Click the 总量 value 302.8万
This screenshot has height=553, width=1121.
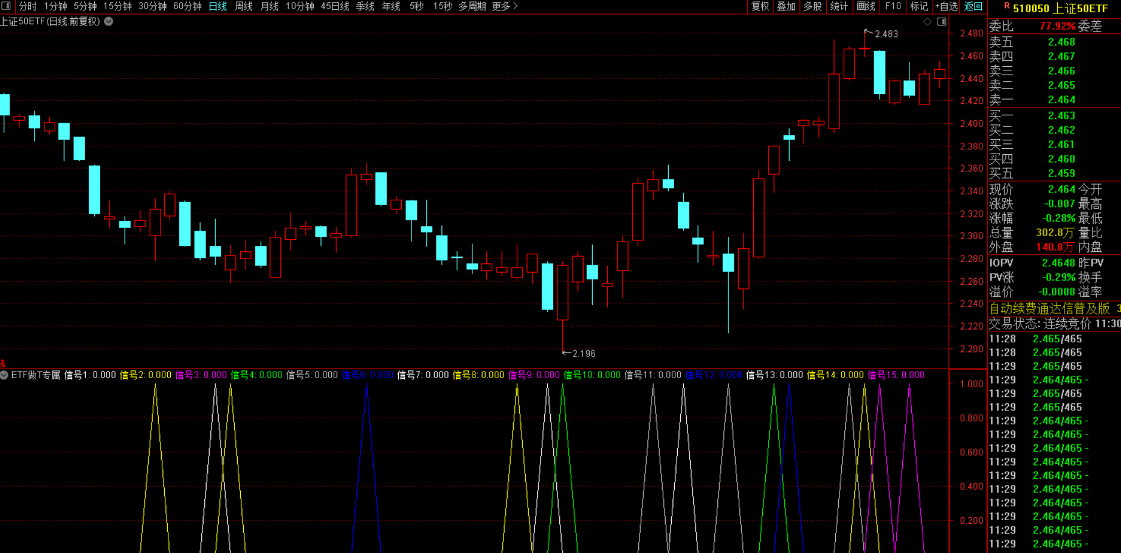pos(1055,232)
